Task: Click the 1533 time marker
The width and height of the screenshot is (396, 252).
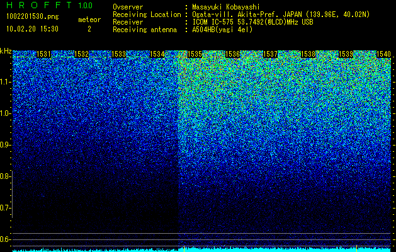Action: click(119, 54)
